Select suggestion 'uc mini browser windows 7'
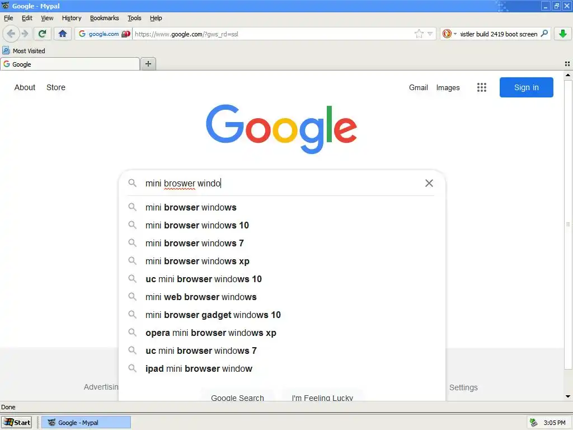The image size is (573, 430). coord(281,350)
